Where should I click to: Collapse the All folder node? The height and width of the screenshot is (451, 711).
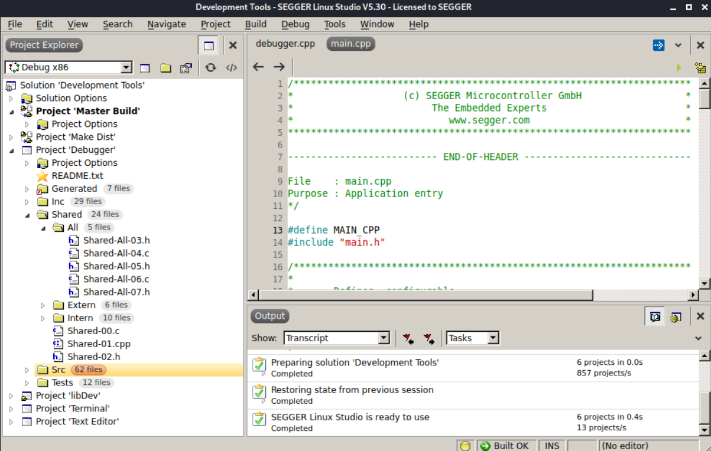[43, 228]
